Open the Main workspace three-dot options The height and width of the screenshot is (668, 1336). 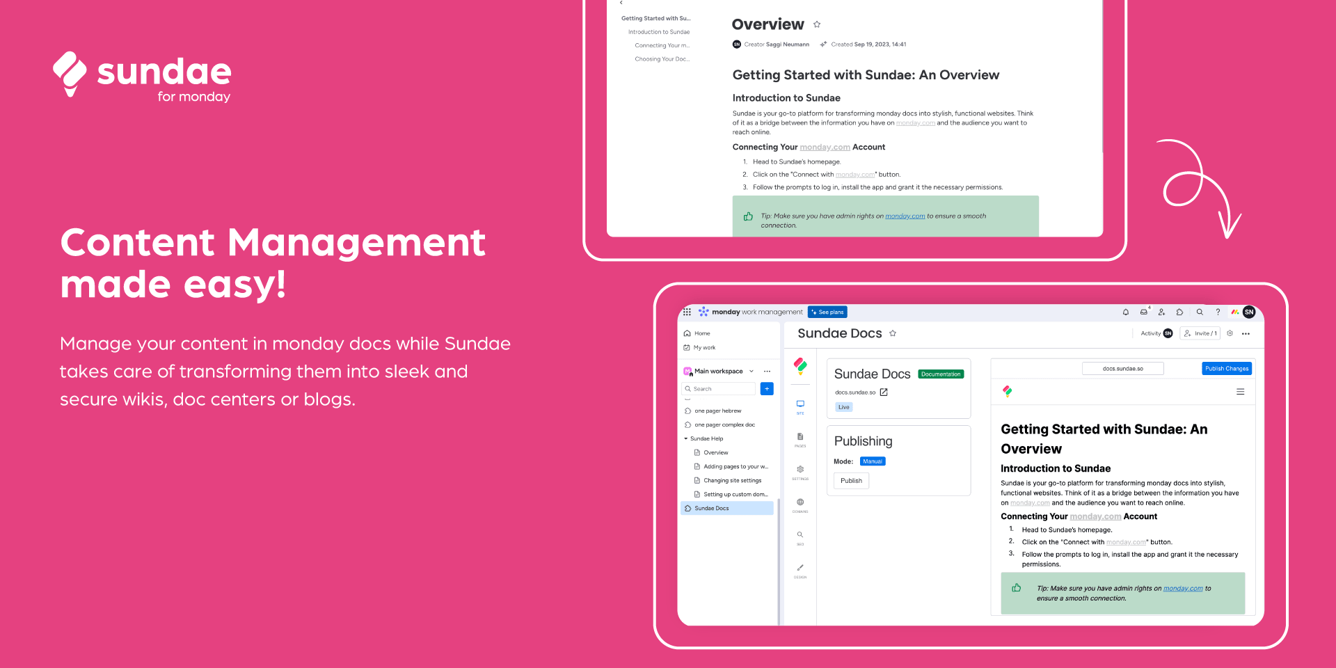point(767,371)
